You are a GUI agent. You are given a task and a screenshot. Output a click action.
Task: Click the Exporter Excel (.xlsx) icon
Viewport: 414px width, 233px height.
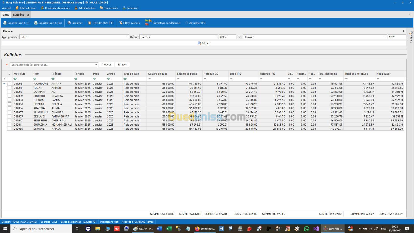tap(36, 23)
